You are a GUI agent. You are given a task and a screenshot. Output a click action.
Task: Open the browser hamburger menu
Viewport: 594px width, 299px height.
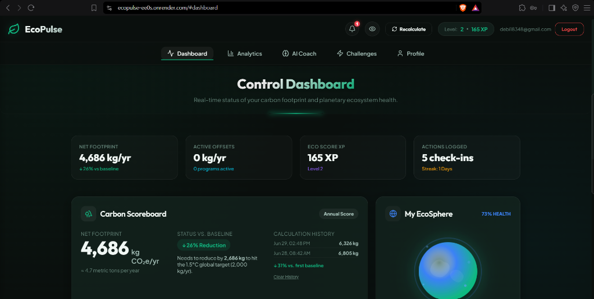coord(587,8)
